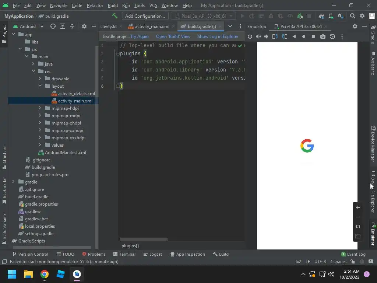Expand the values folder
This screenshot has height=283, width=377.
pyautogui.click(x=40, y=145)
